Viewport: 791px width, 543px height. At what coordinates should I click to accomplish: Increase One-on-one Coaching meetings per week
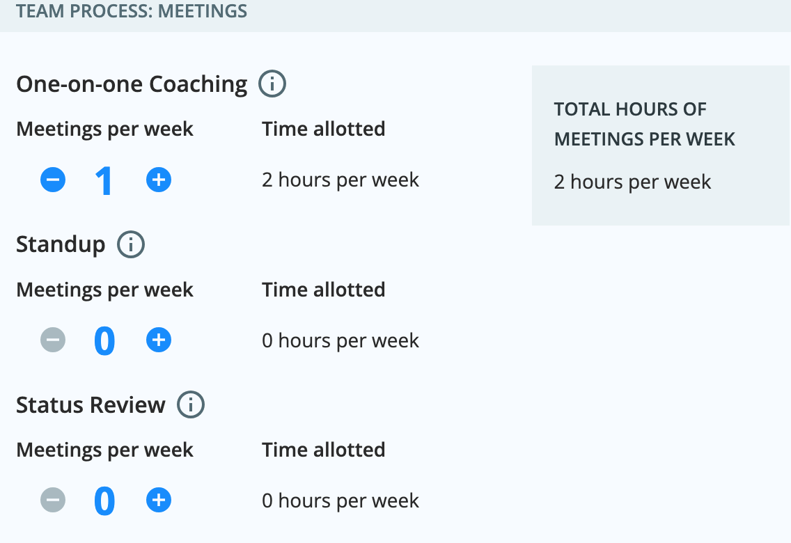click(159, 180)
